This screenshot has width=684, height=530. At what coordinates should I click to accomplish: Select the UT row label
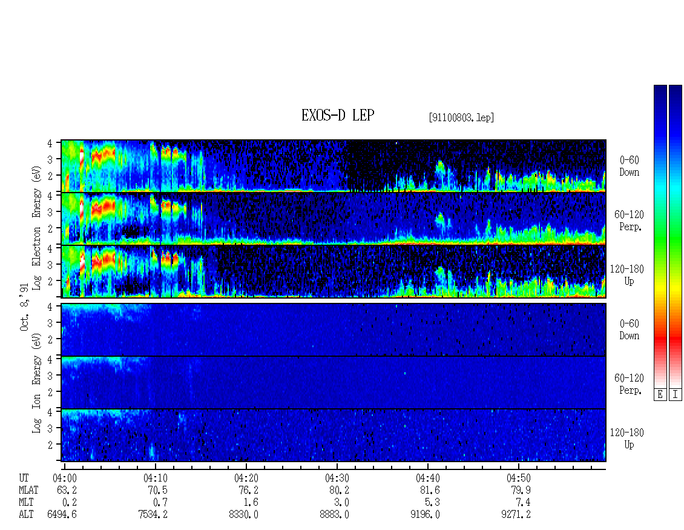coord(24,478)
